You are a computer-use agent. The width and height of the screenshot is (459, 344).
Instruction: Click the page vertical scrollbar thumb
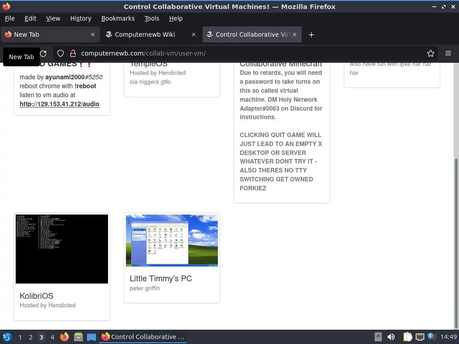[x=456, y=243]
